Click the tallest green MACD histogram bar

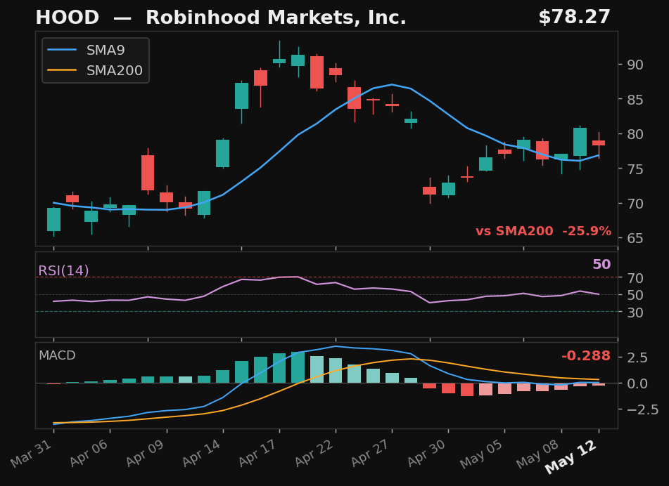298,367
